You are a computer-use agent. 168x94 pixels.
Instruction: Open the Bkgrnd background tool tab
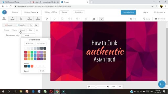(x=4, y=19)
